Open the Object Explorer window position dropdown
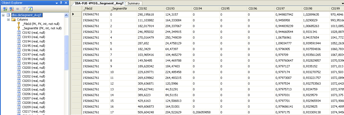This screenshot has width=344, height=115. [x=57, y=3]
